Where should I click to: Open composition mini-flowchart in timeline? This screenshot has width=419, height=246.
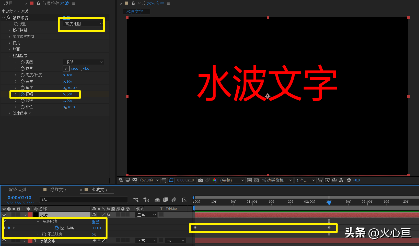(136, 200)
